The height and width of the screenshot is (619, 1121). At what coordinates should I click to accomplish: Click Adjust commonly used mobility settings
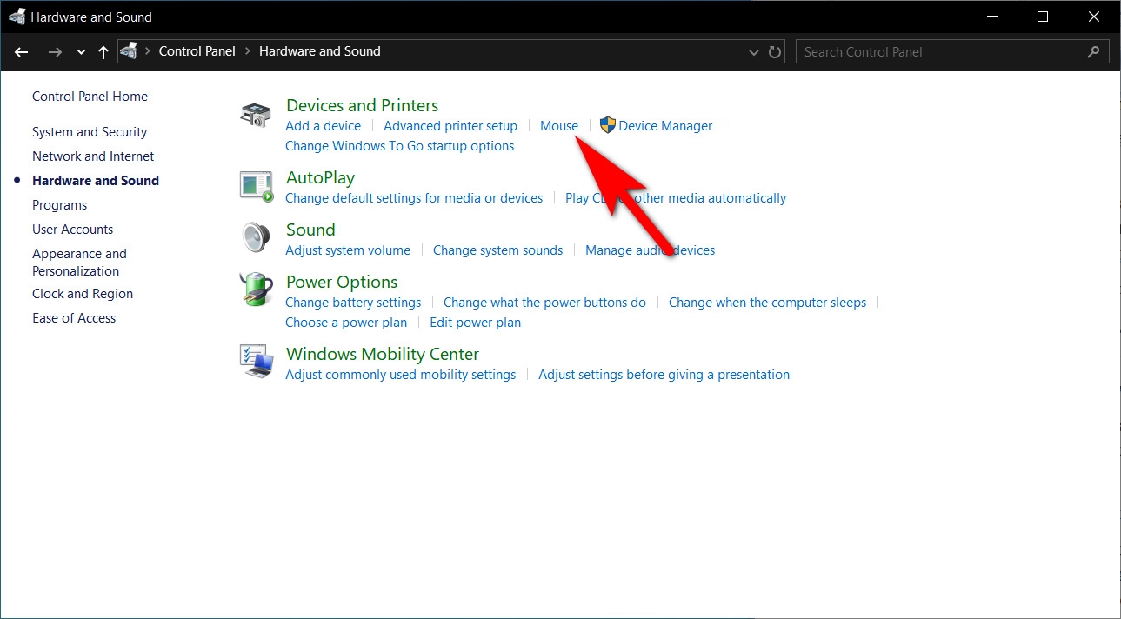pyautogui.click(x=400, y=375)
